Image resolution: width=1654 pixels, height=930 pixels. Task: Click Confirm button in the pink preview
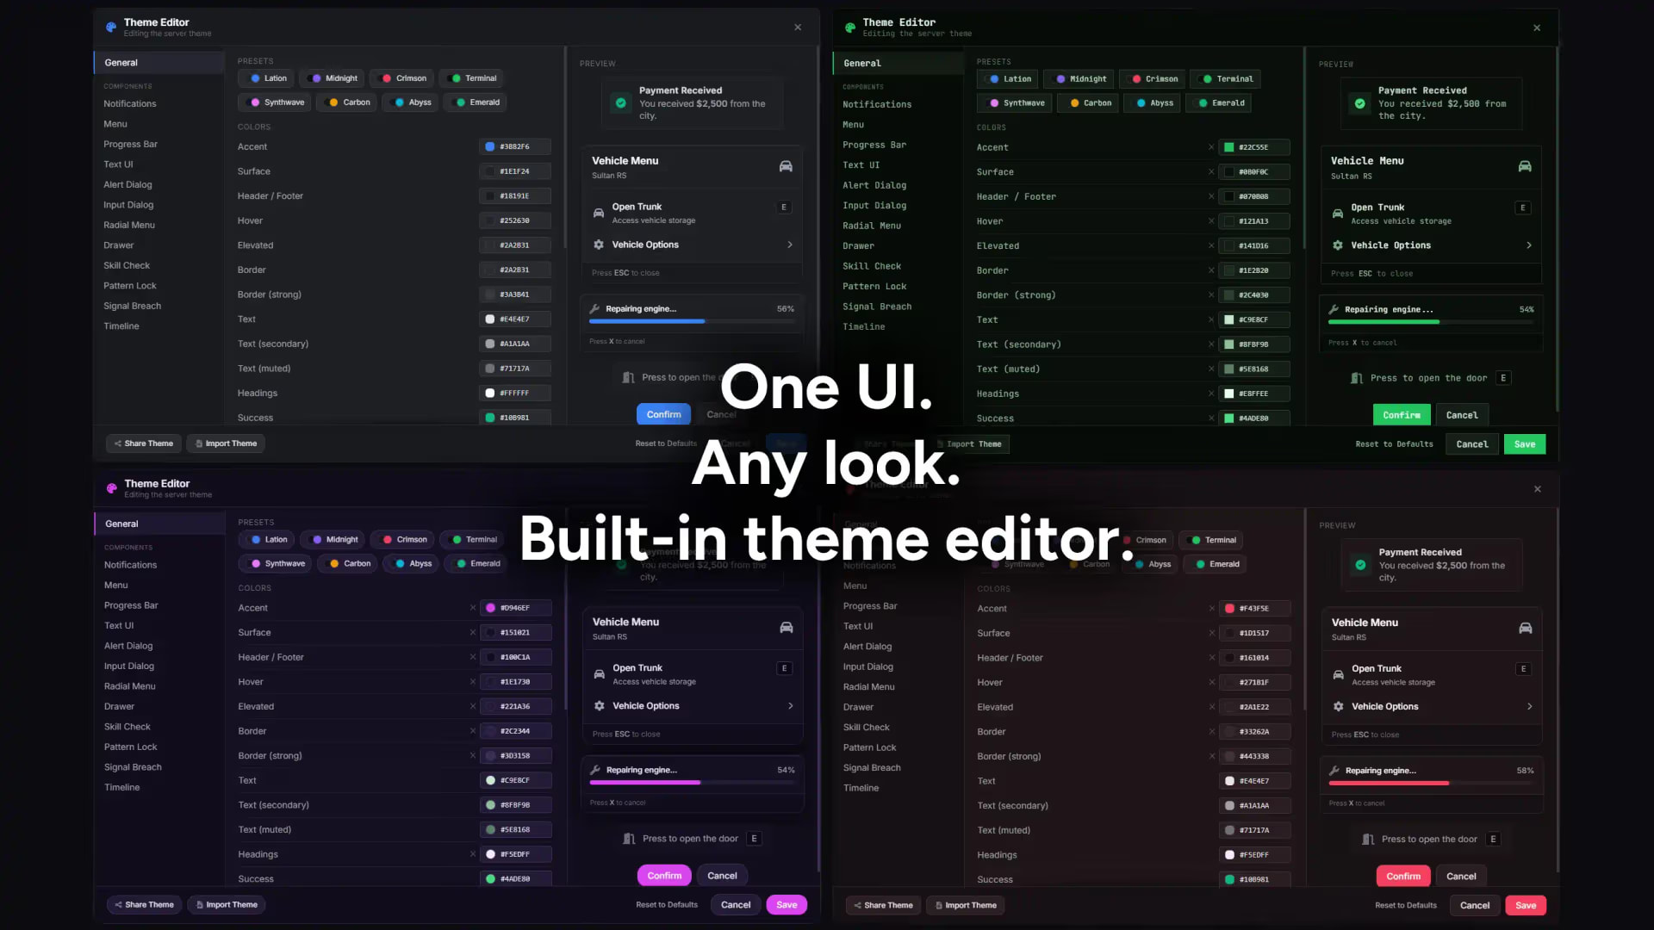pos(664,876)
